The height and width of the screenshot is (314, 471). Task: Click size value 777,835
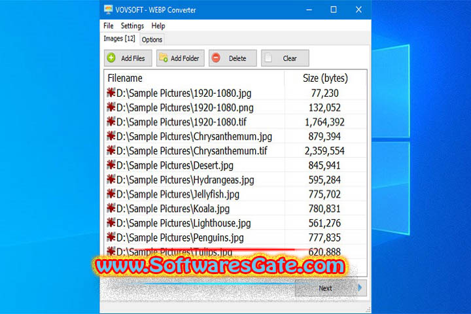pyautogui.click(x=324, y=237)
